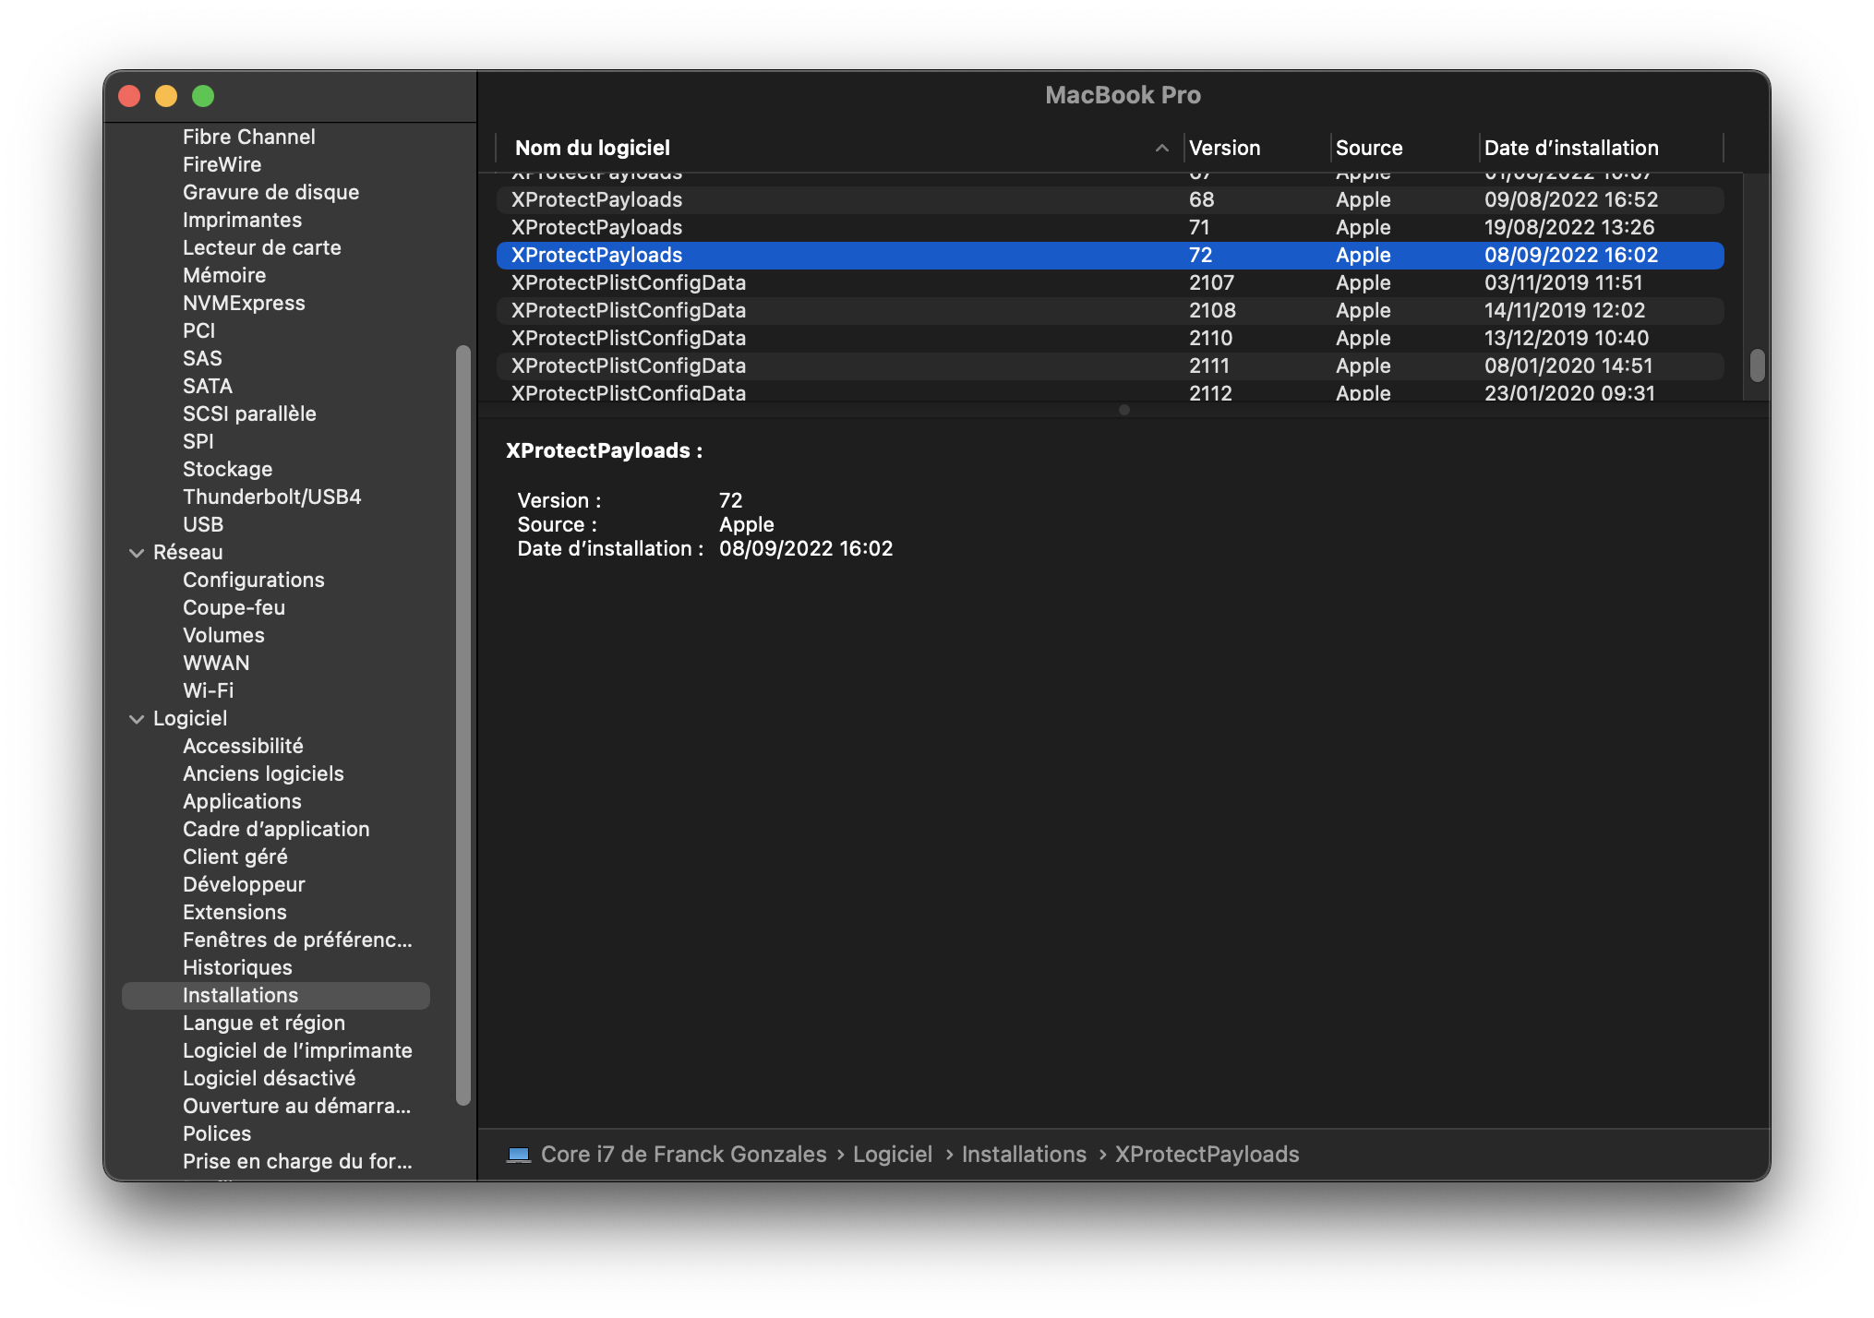Select Applications under Logiciel

pyautogui.click(x=242, y=801)
